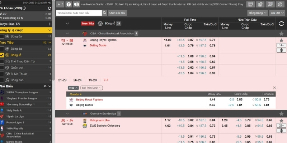Open the Hồng Kông odds type dropdown

pyautogui.click(x=257, y=13)
